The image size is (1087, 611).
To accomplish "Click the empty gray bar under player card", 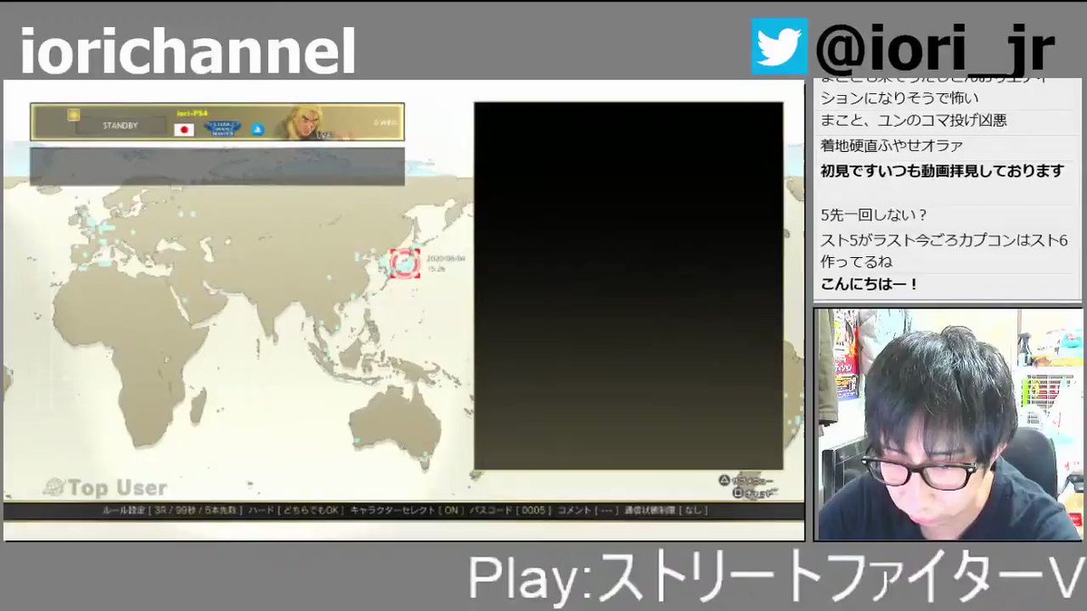I will [x=217, y=167].
